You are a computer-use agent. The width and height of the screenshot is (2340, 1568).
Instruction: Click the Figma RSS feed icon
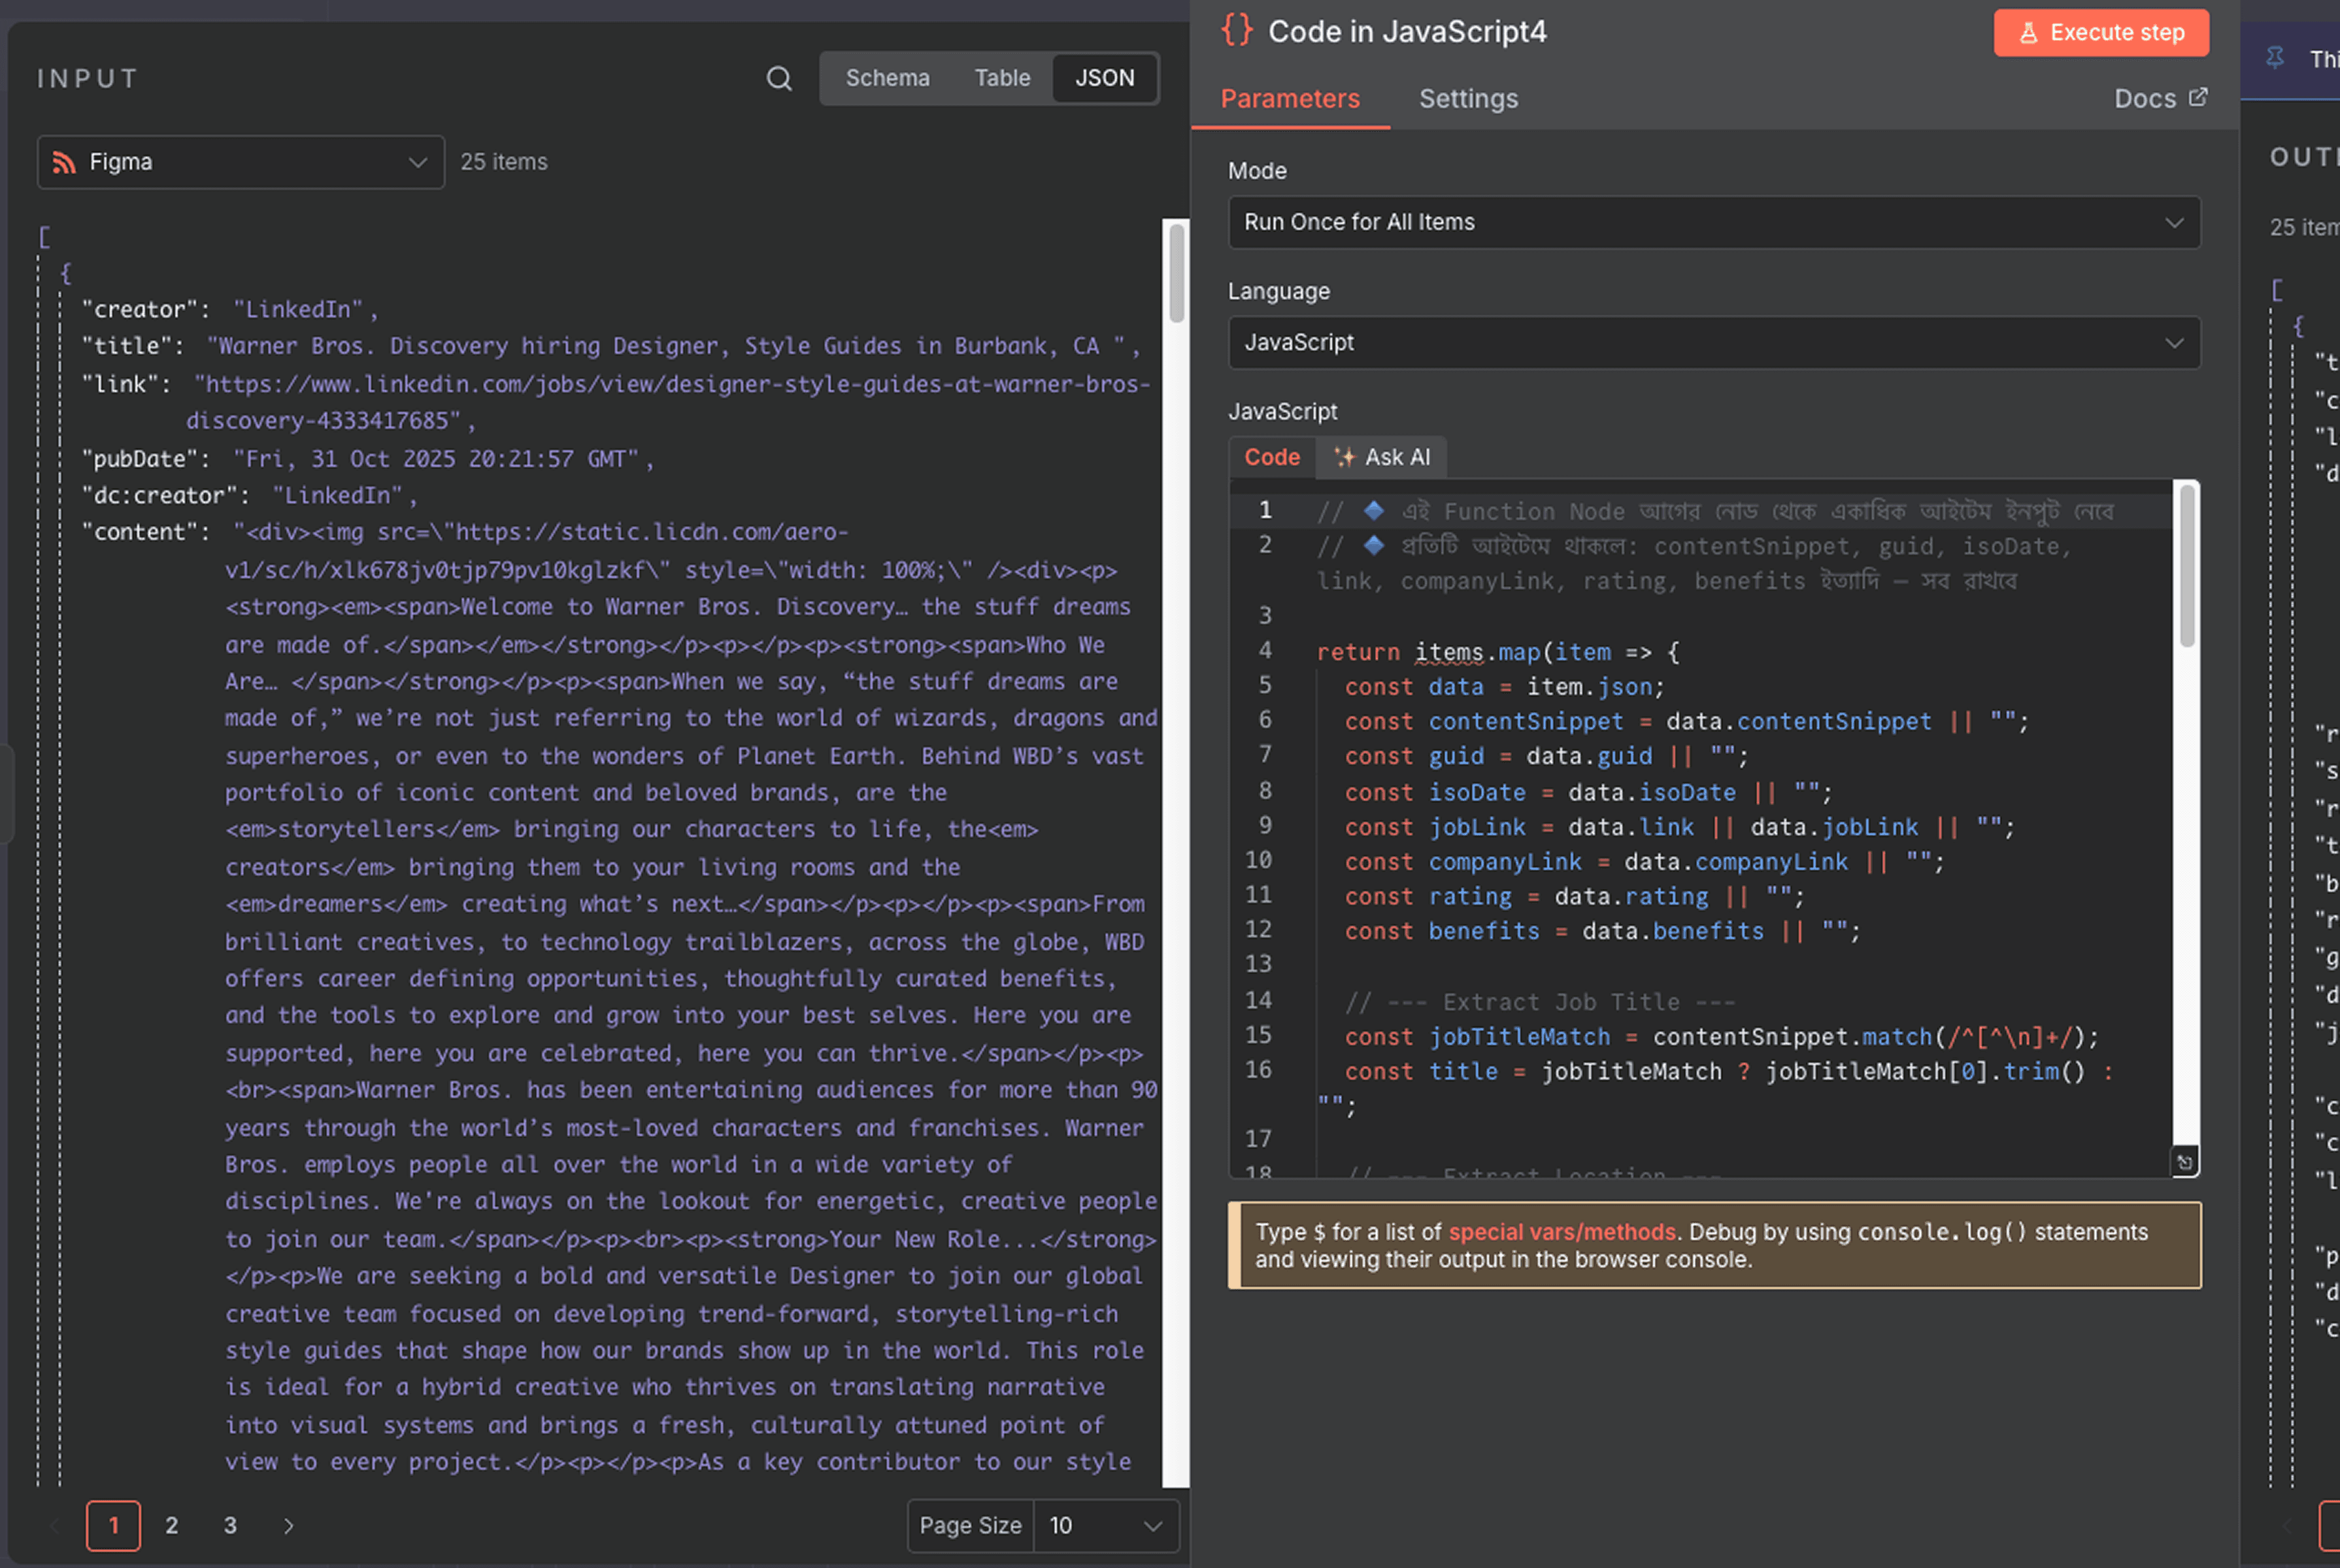[x=64, y=162]
